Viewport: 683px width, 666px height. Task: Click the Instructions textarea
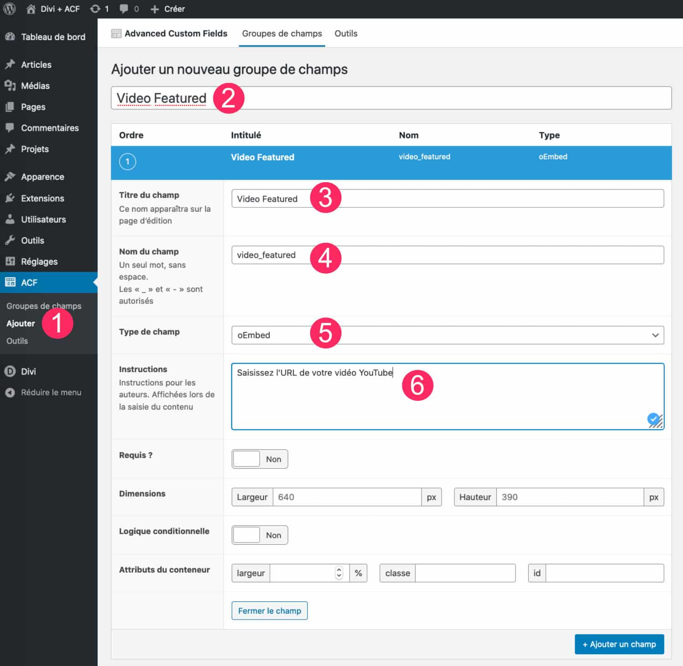click(x=448, y=396)
